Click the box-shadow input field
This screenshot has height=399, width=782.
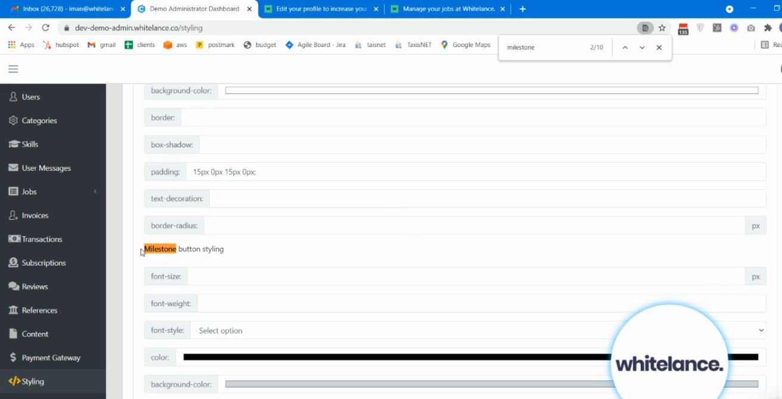pyautogui.click(x=483, y=145)
